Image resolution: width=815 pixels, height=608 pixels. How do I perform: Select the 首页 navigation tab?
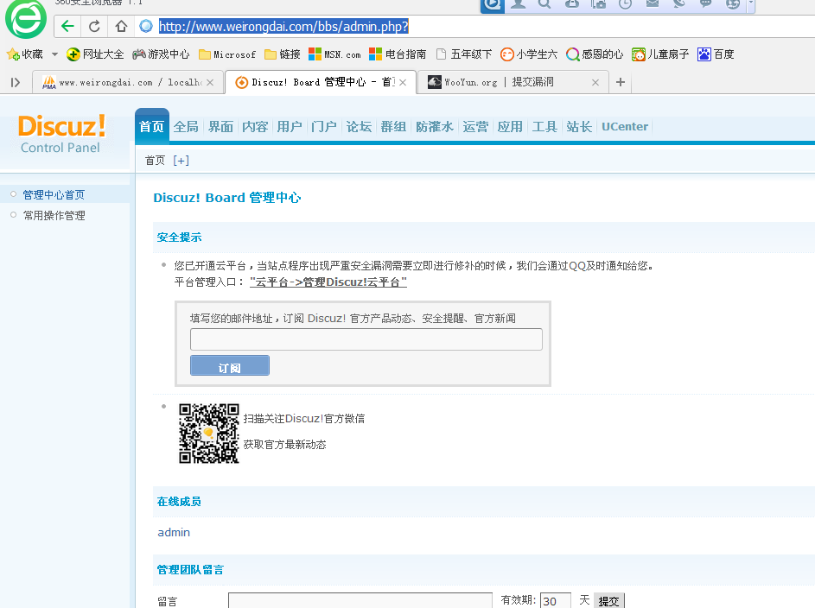point(152,126)
